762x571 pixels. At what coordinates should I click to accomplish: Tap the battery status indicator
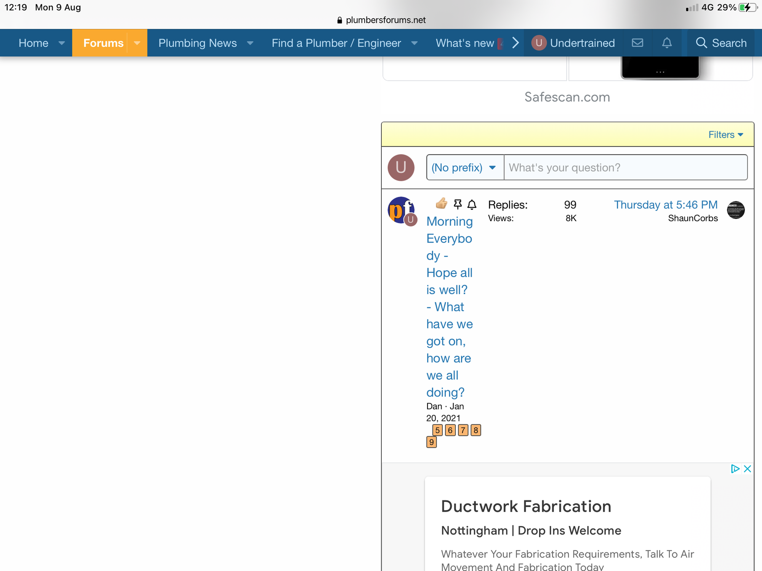pyautogui.click(x=748, y=7)
